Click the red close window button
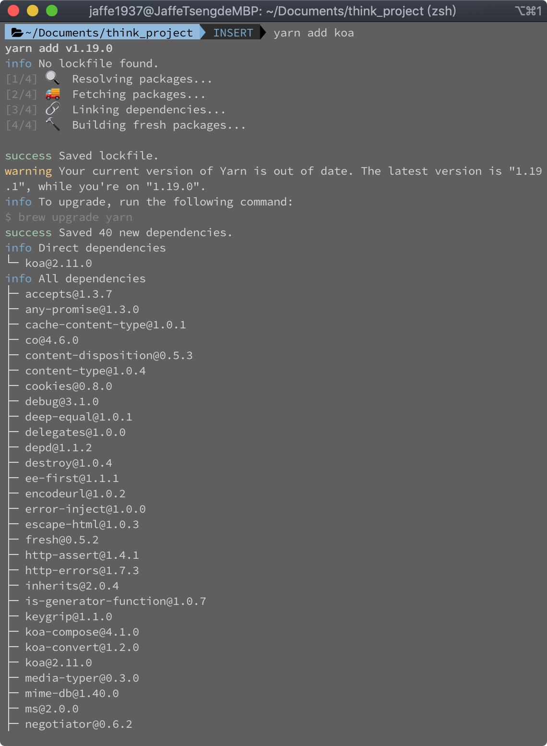Screen dimensions: 547x746 pyautogui.click(x=13, y=11)
